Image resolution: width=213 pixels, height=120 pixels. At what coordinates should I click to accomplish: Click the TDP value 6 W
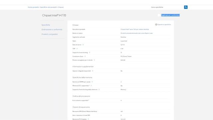coord(122,49)
